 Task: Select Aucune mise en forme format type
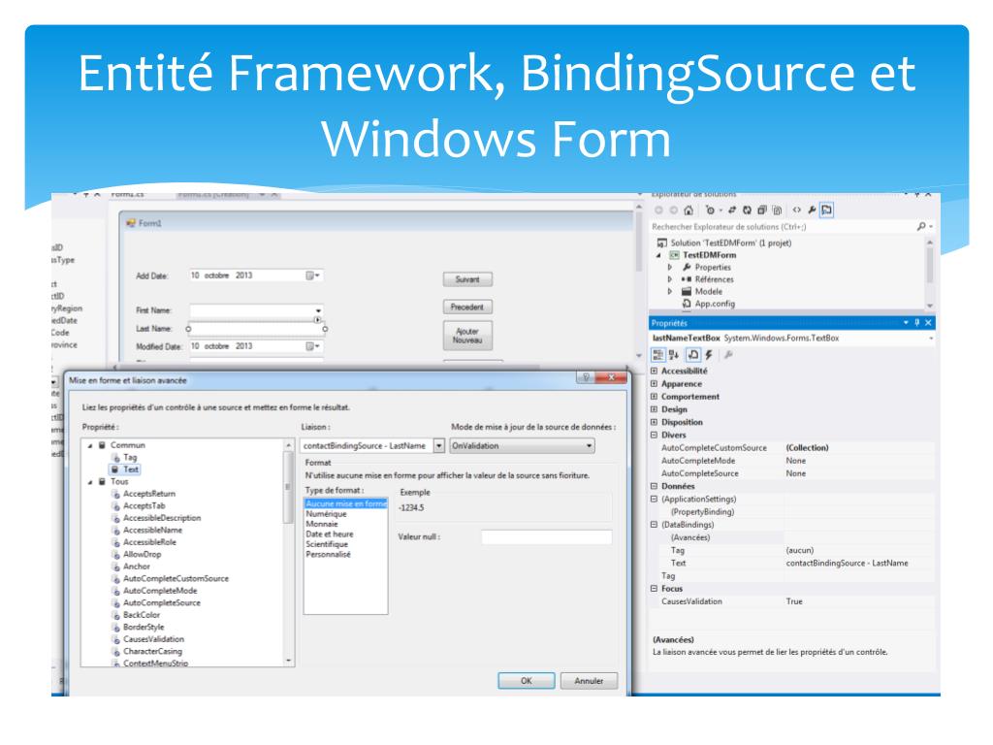tap(346, 503)
